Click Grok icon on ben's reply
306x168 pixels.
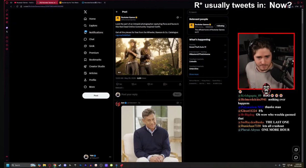coord(177,103)
